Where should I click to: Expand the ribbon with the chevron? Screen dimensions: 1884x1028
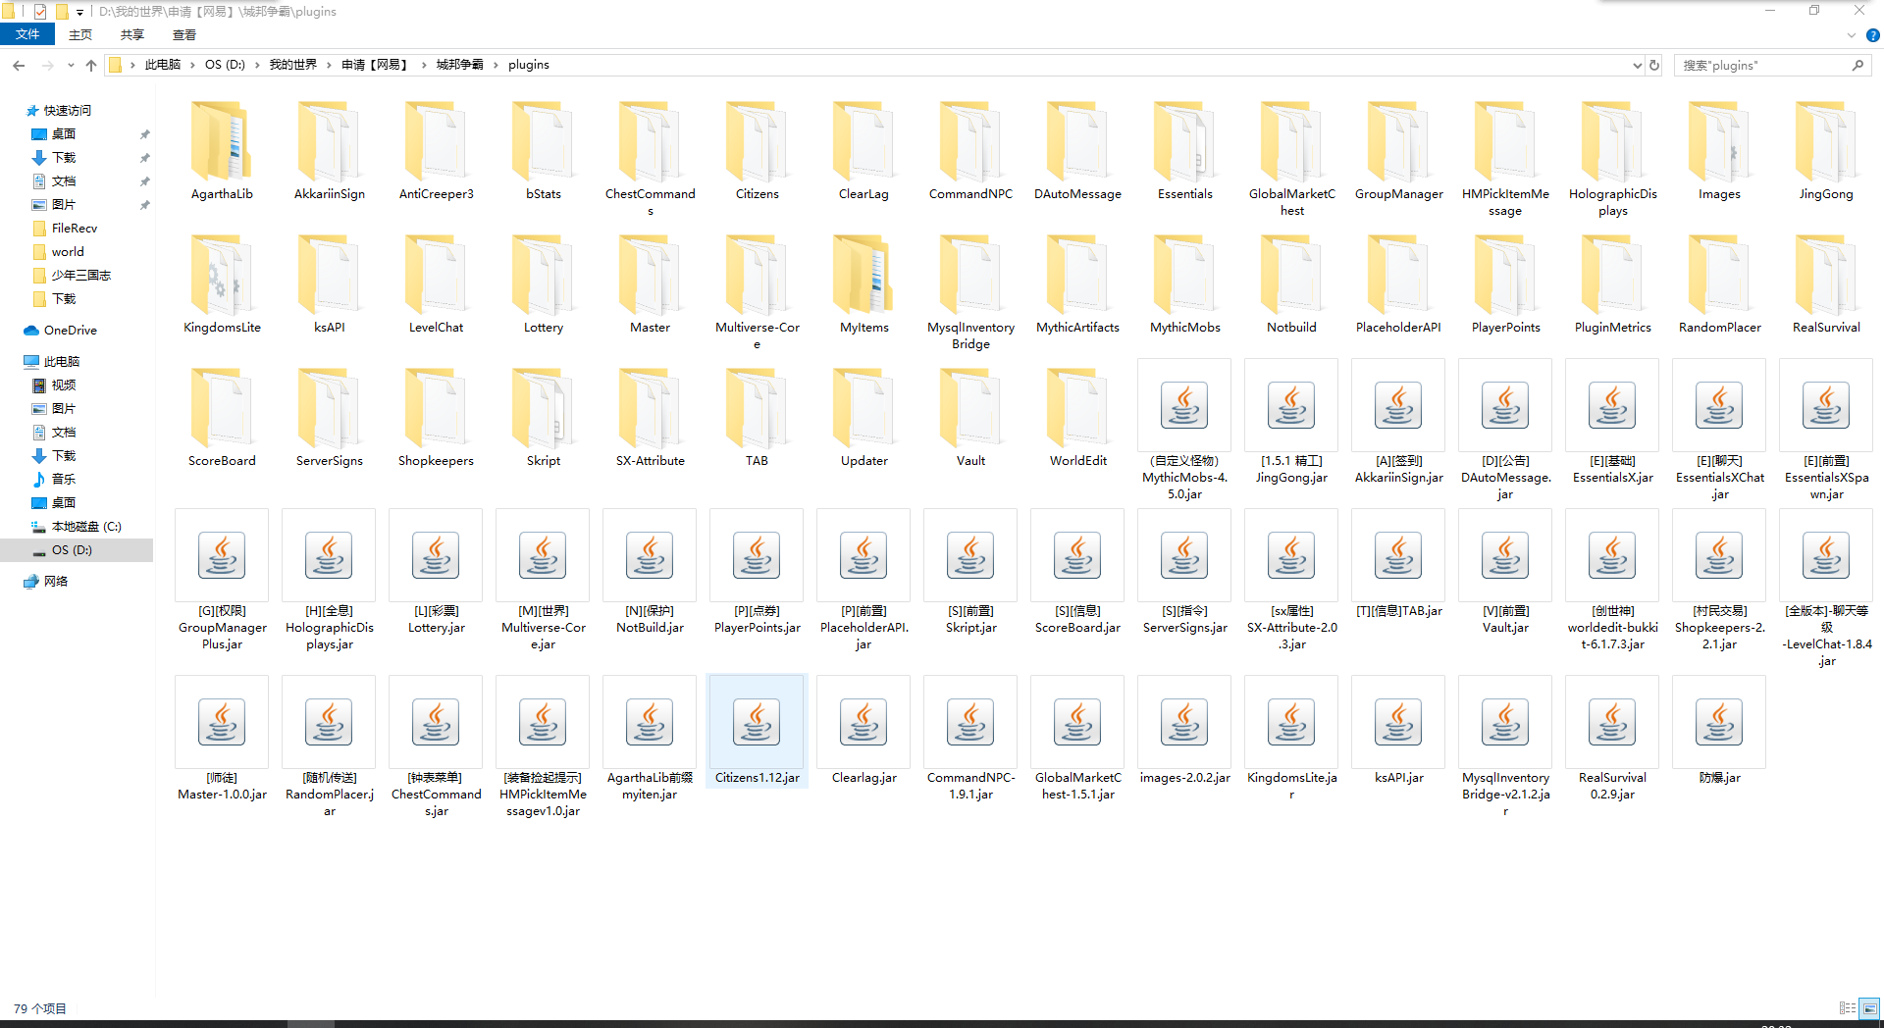(x=1852, y=35)
